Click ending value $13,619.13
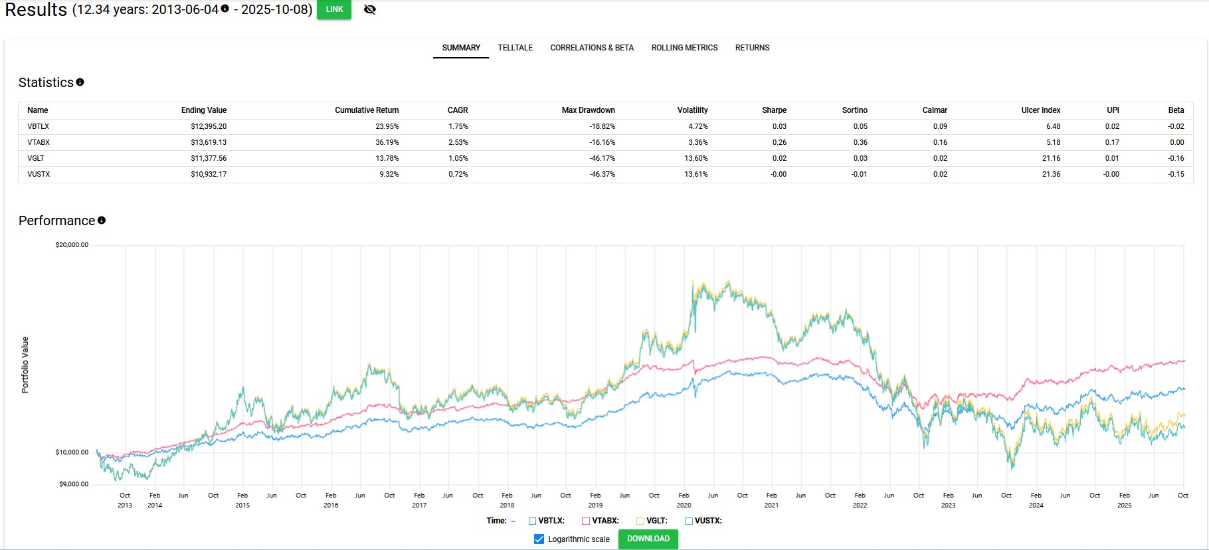 209,142
